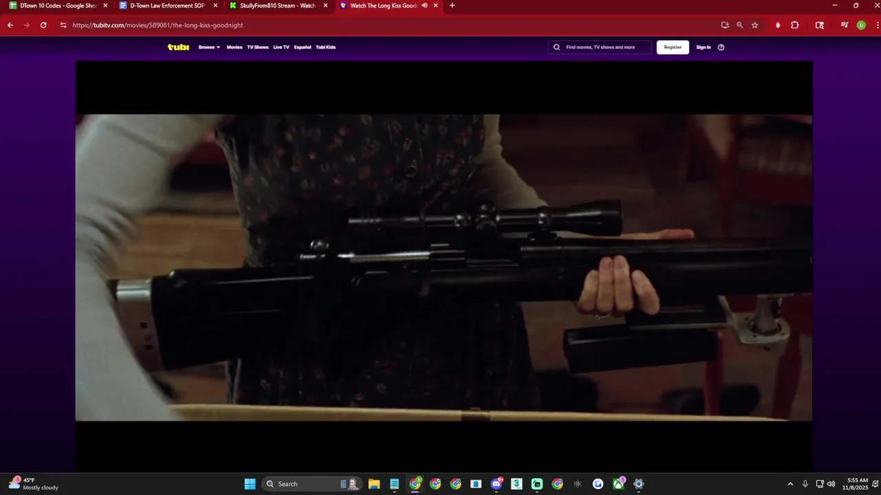Open volume control in system tray
The height and width of the screenshot is (495, 881).
click(831, 484)
